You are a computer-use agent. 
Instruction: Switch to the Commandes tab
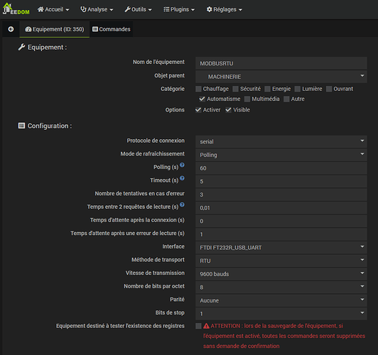click(112, 29)
